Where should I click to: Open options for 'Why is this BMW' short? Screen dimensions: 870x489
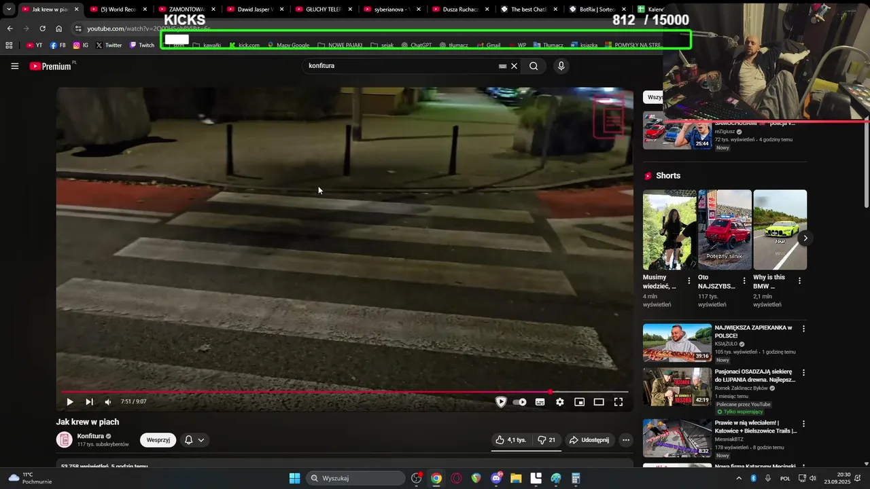click(799, 280)
